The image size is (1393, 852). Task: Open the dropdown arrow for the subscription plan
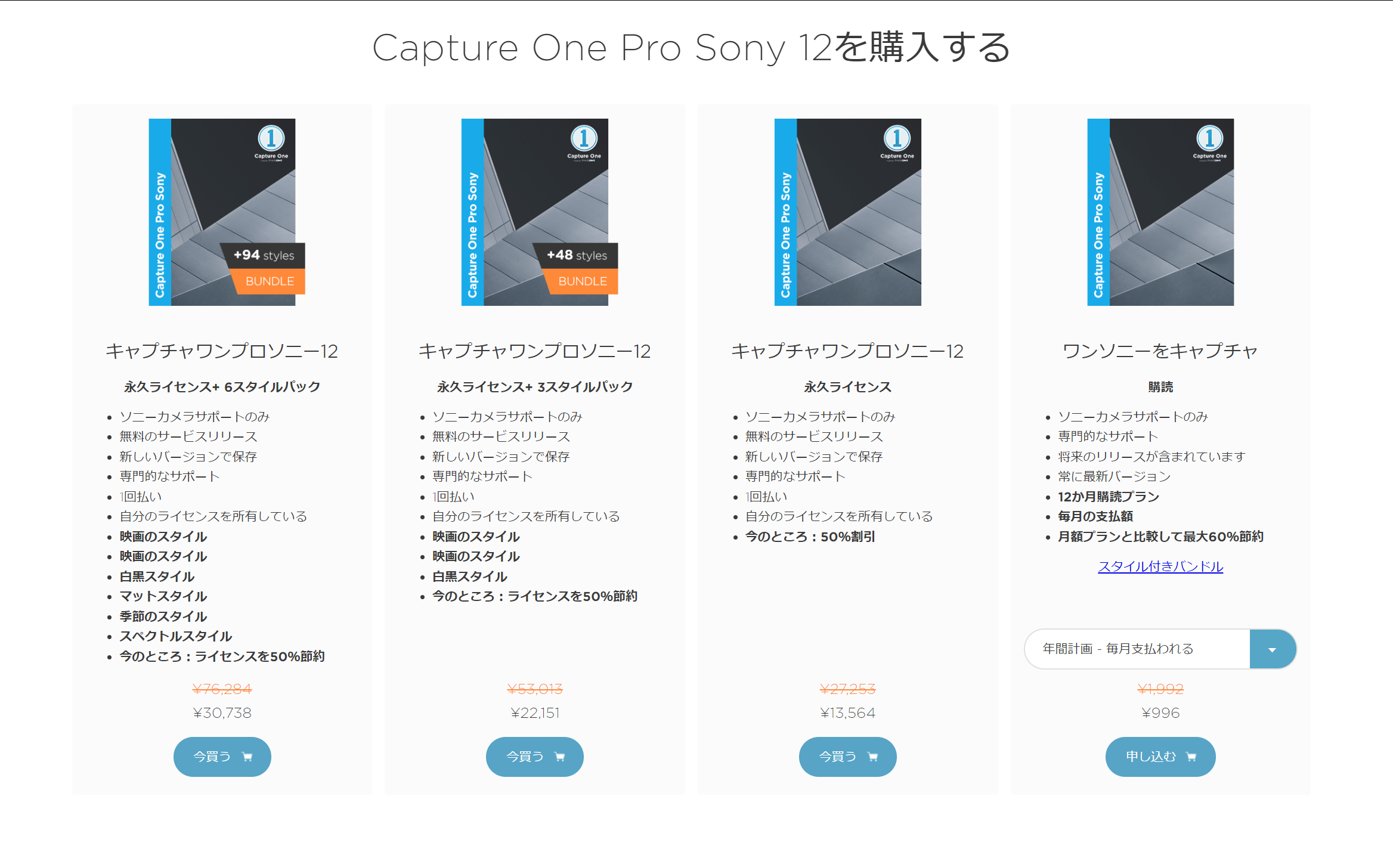[x=1273, y=649]
